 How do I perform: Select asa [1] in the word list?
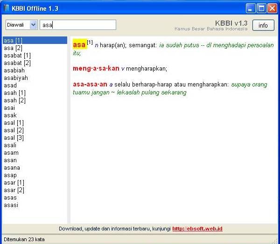point(35,40)
